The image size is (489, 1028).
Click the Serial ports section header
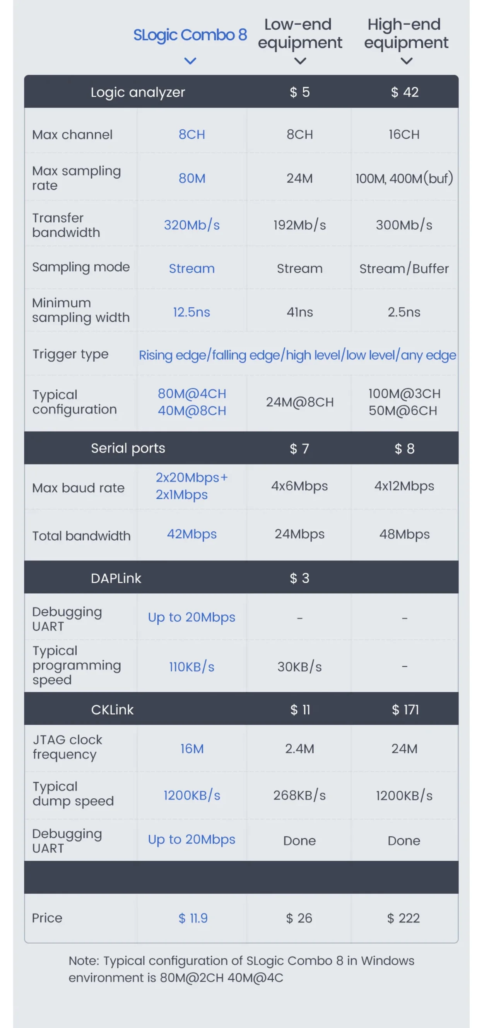click(x=128, y=448)
